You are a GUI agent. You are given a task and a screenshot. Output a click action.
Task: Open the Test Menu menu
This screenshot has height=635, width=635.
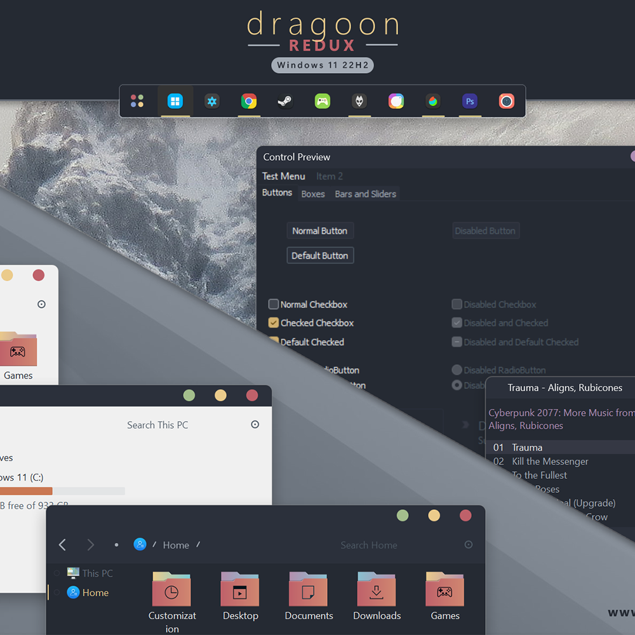coord(283,177)
